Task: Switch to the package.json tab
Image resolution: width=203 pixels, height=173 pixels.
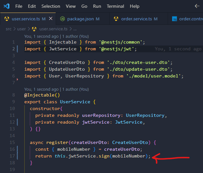Action: (83, 19)
